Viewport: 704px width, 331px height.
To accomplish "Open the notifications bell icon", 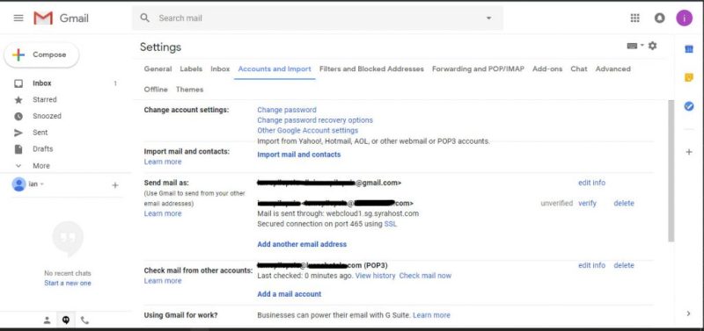I will 659,18.
